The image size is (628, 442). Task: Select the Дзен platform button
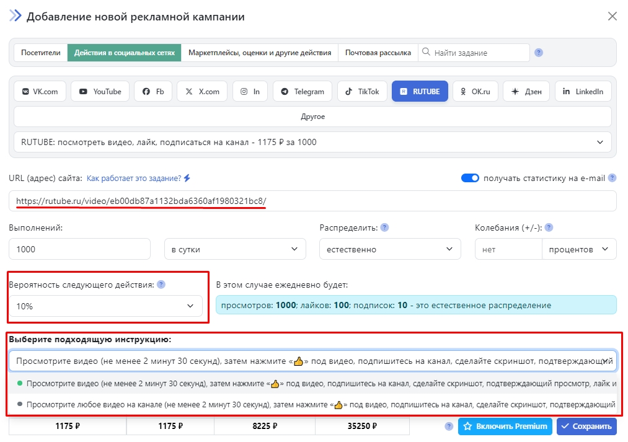[526, 91]
